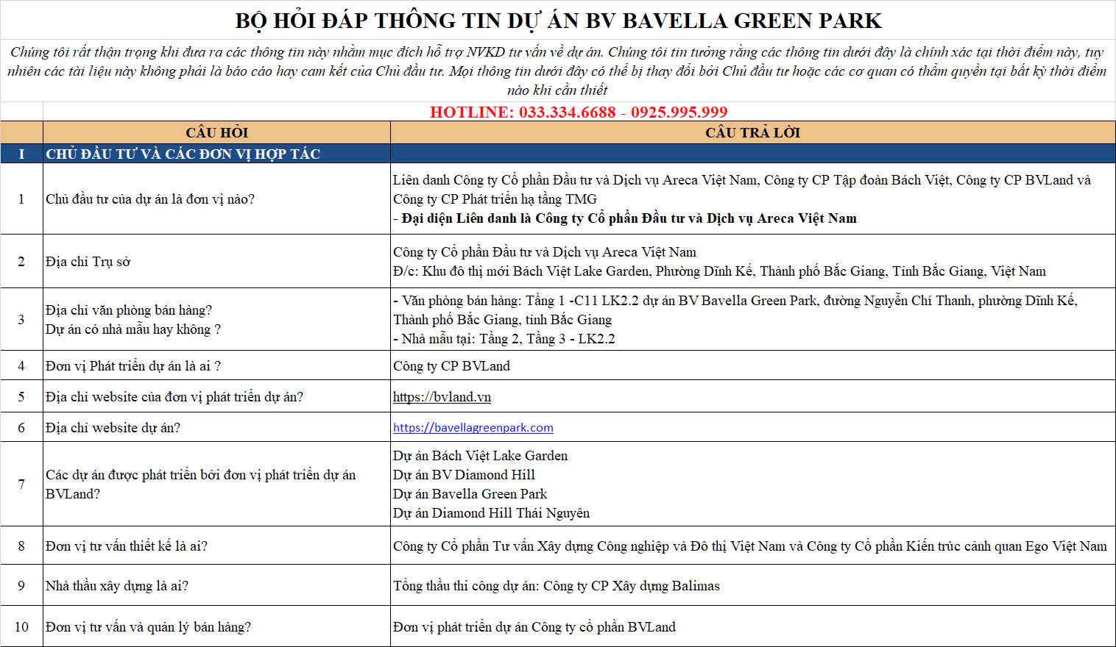Click the question 'Địa chỉ website dự án?'
This screenshot has width=1116, height=647.
tap(113, 428)
